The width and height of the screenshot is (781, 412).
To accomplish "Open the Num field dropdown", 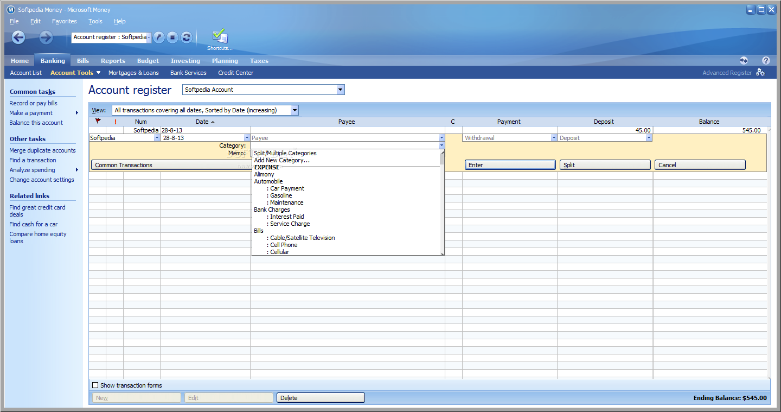I will pyautogui.click(x=157, y=138).
